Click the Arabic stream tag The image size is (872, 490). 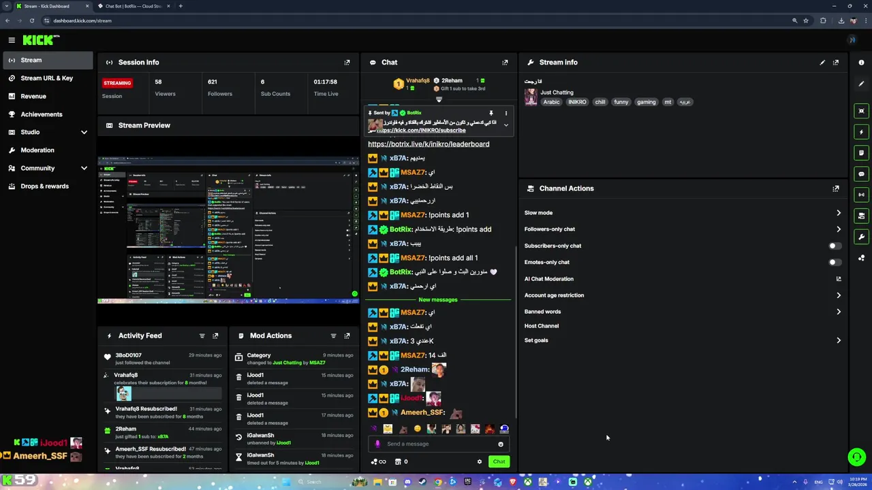551,102
